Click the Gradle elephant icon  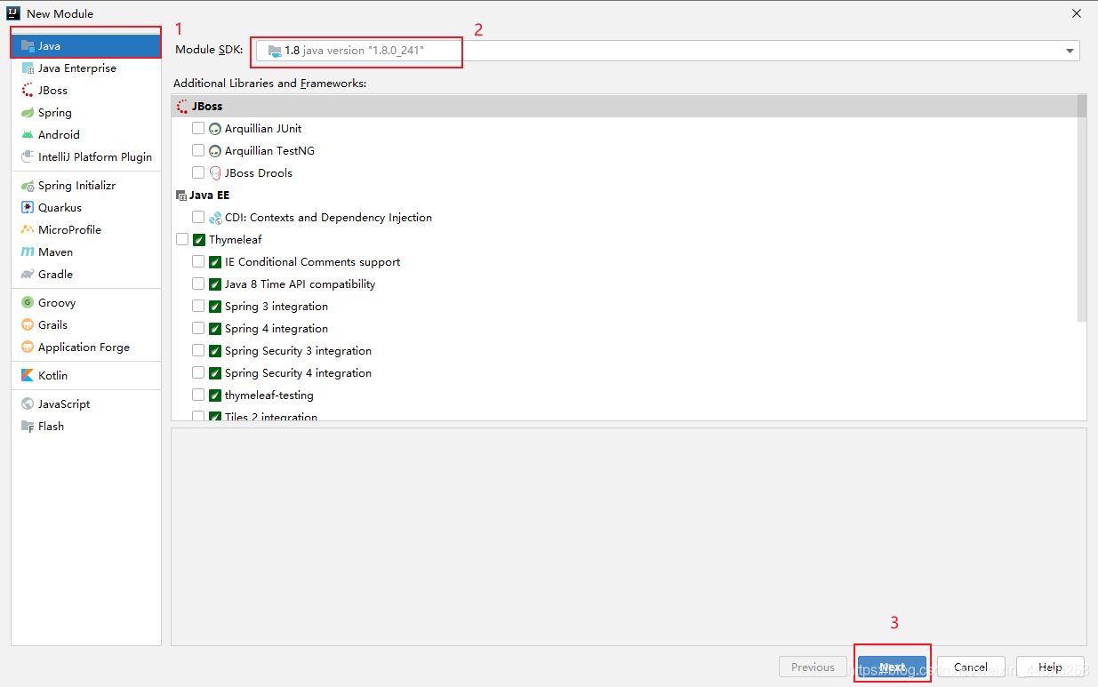28,275
